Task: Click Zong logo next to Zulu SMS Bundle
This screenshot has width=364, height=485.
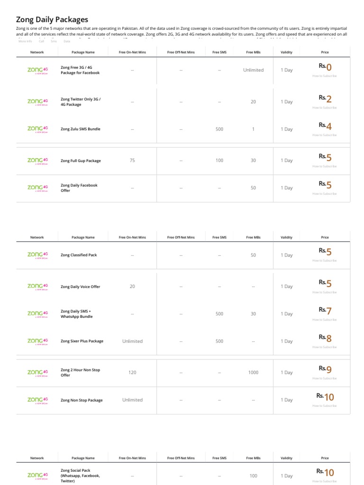Action: point(37,129)
